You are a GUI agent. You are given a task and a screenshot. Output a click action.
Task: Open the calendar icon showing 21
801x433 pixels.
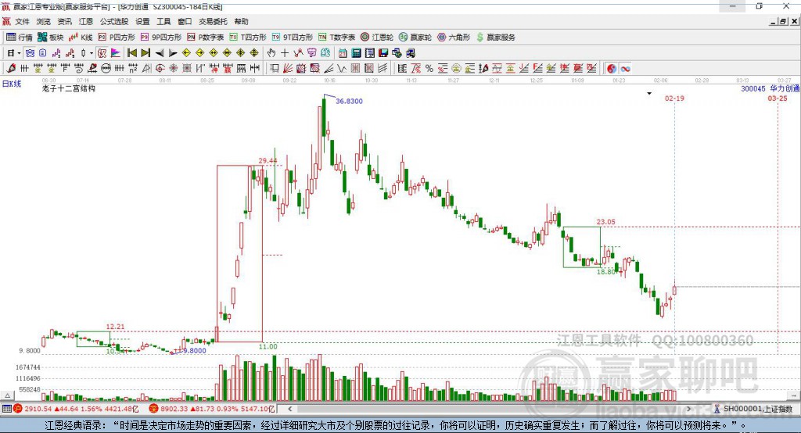343,52
